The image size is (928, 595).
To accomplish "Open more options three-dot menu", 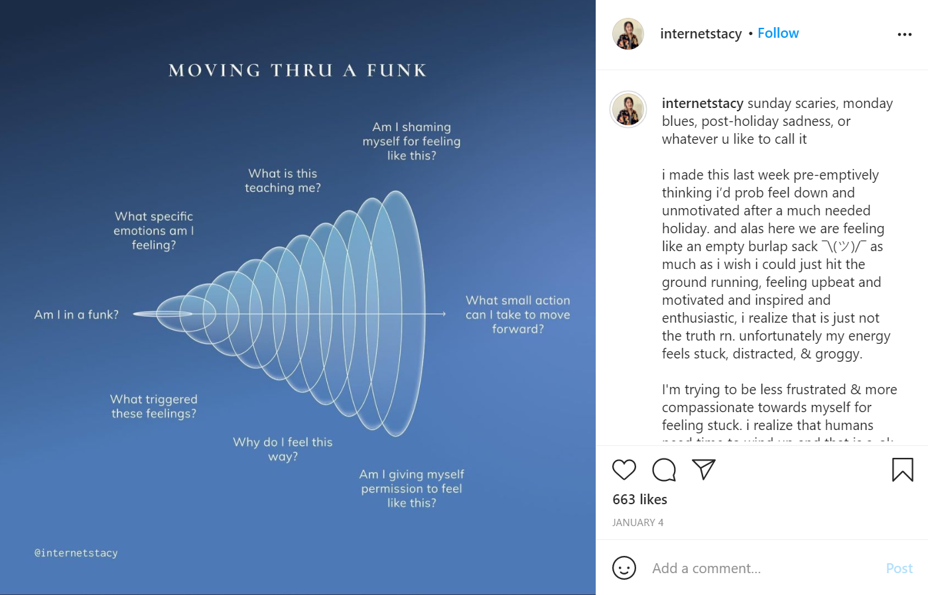I will (904, 34).
